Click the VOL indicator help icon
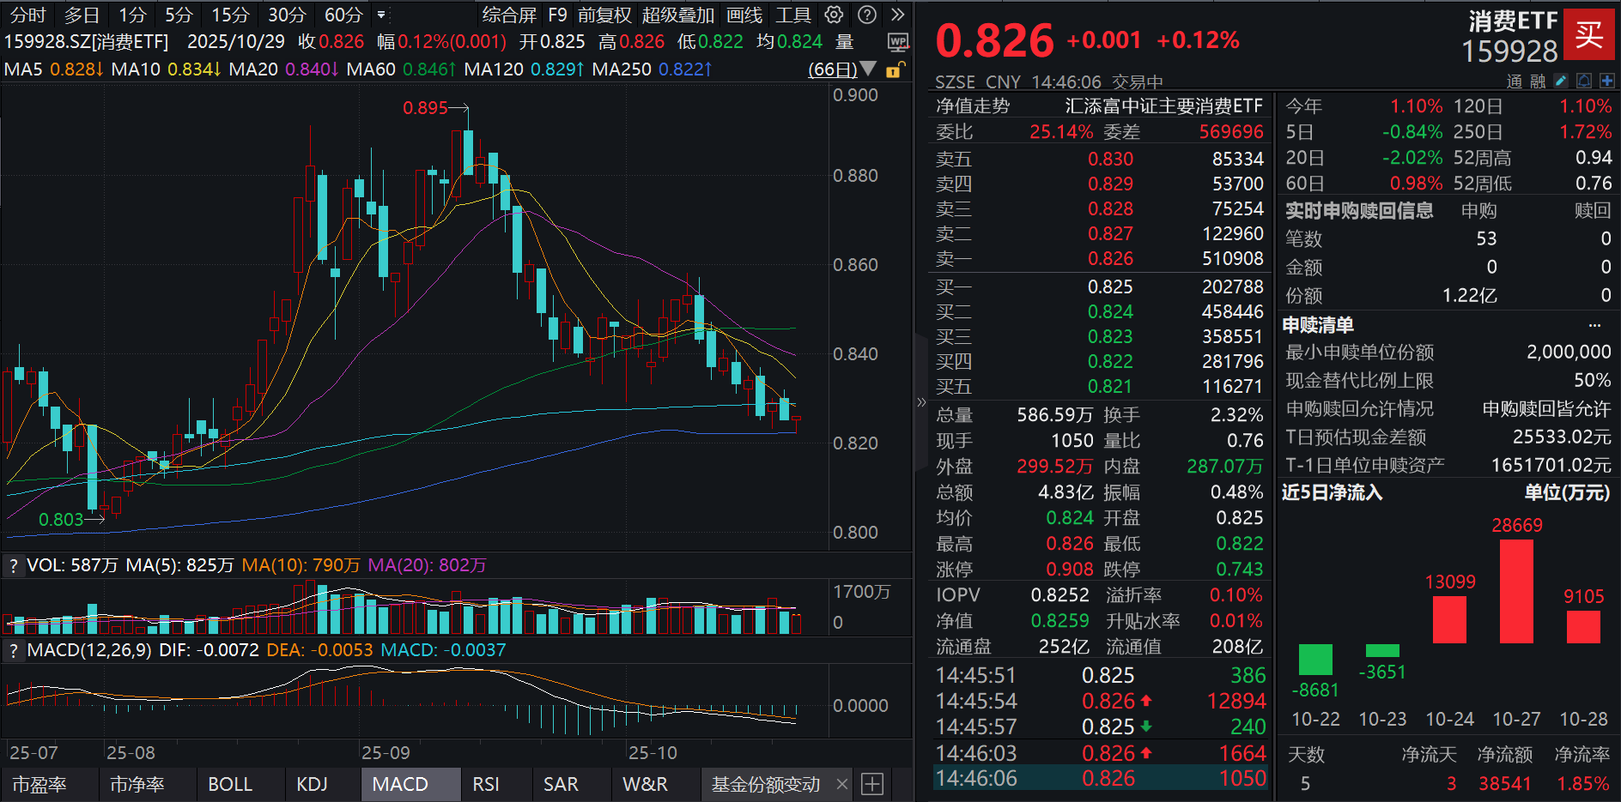The width and height of the screenshot is (1621, 802). (x=13, y=565)
